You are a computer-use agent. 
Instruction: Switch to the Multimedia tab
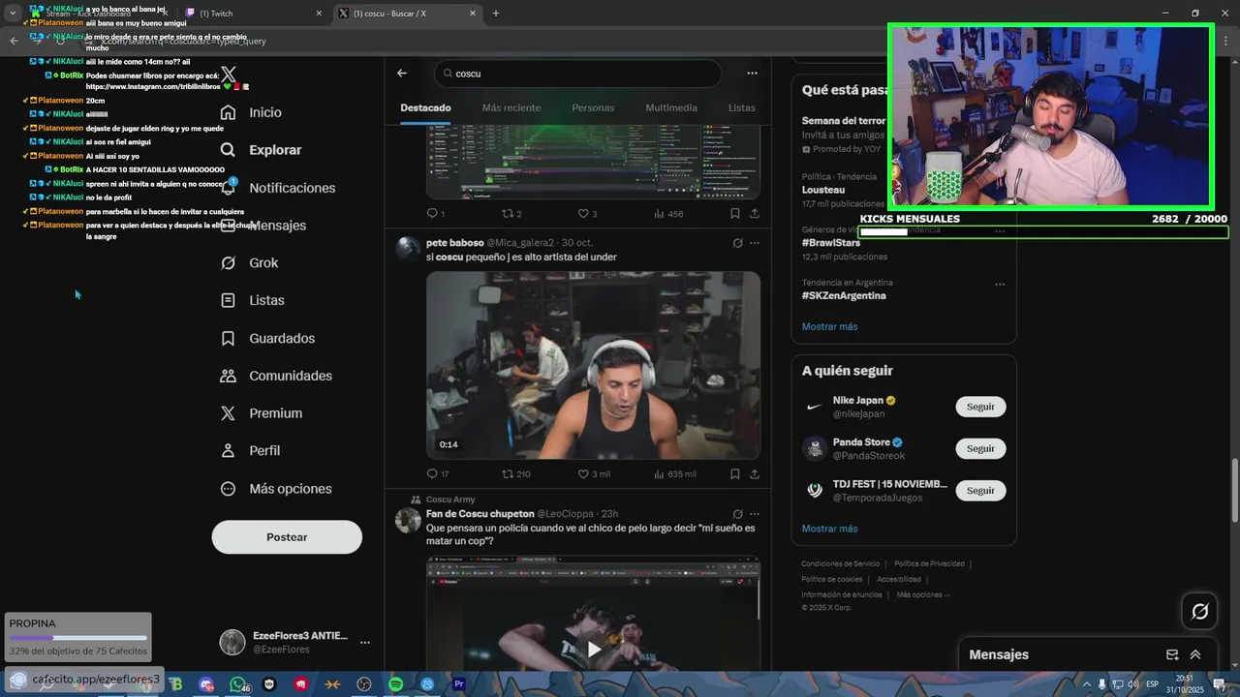pyautogui.click(x=671, y=107)
